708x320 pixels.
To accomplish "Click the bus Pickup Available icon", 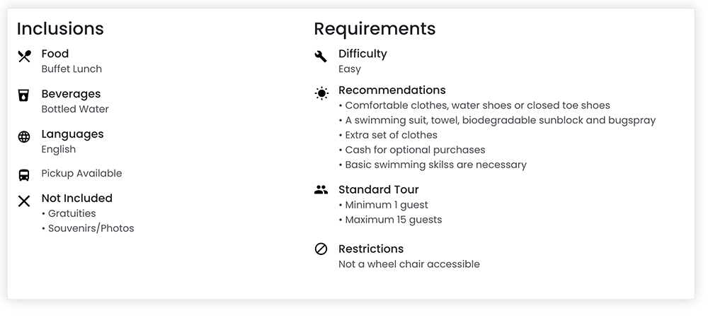I will point(24,174).
